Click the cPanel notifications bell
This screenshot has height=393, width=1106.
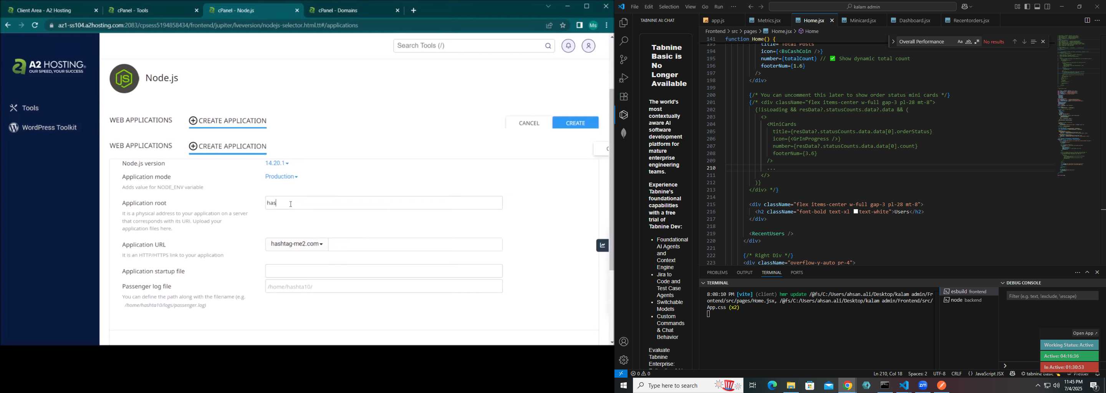click(x=568, y=45)
